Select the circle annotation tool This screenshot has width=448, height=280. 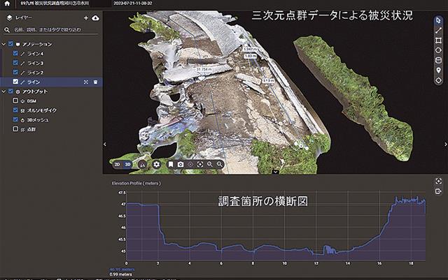click(438, 50)
